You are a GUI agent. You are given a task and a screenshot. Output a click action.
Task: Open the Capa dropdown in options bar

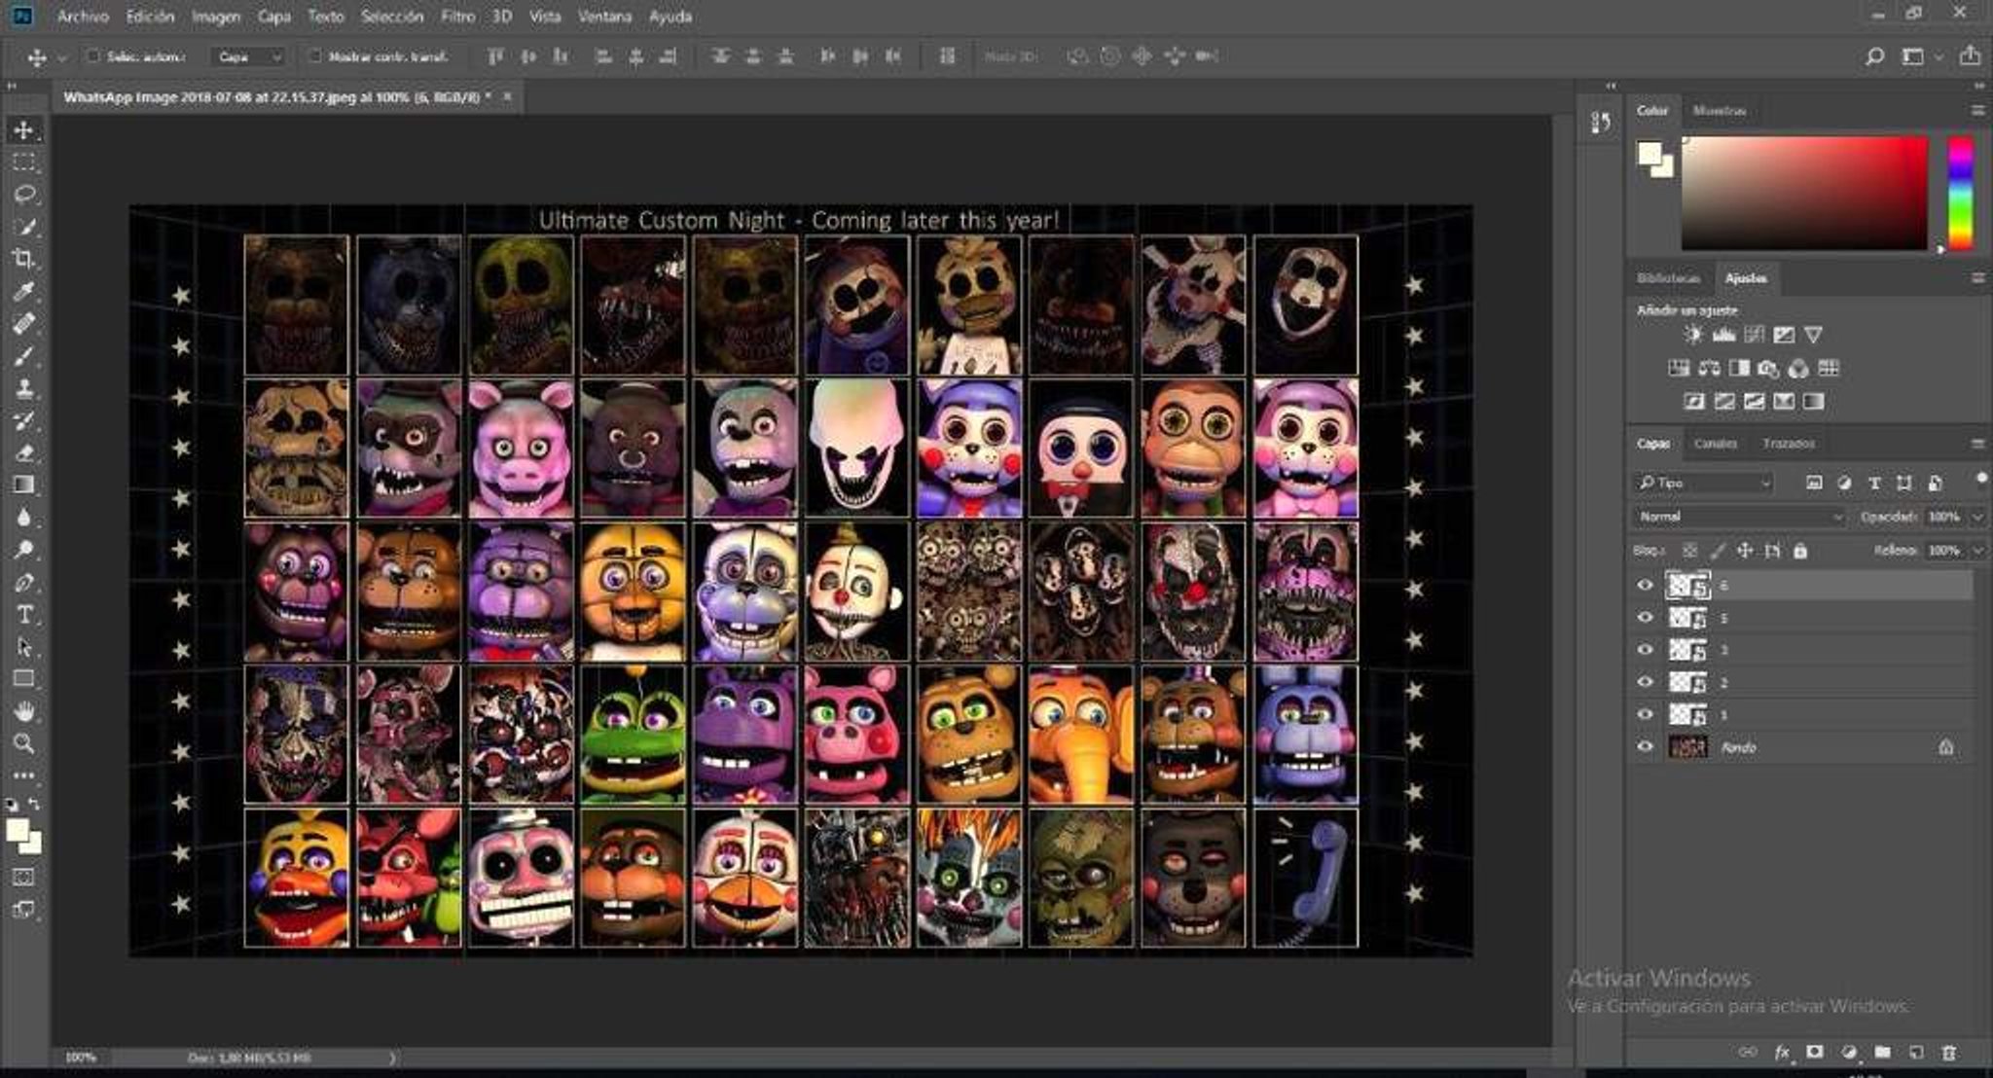pyautogui.click(x=248, y=56)
